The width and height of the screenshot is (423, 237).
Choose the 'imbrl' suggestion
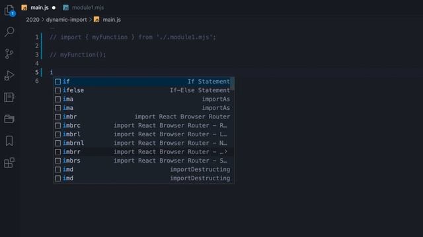point(144,134)
